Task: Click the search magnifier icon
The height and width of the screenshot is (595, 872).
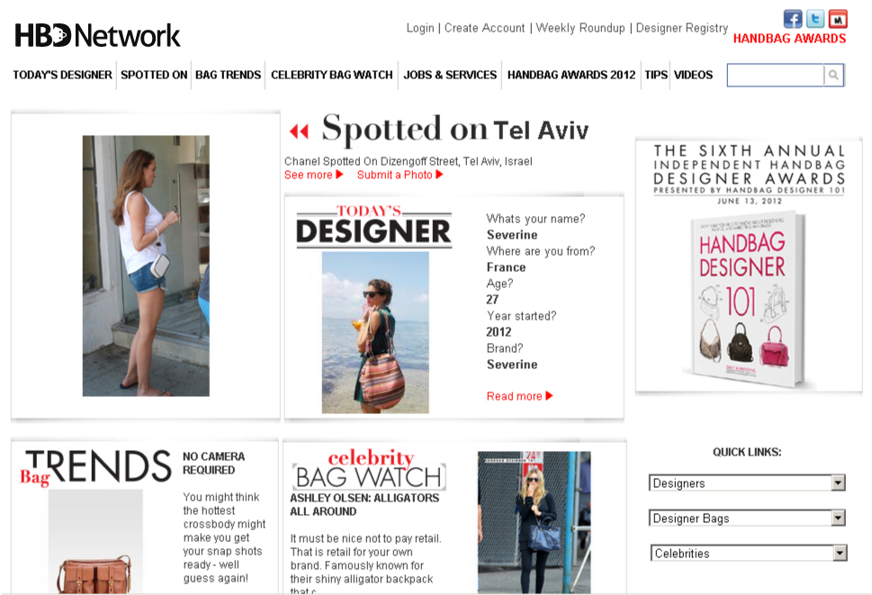Action: (x=833, y=75)
